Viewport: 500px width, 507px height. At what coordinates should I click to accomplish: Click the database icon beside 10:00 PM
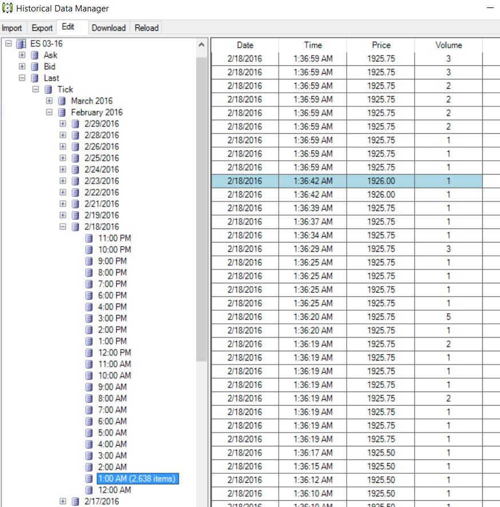point(89,249)
